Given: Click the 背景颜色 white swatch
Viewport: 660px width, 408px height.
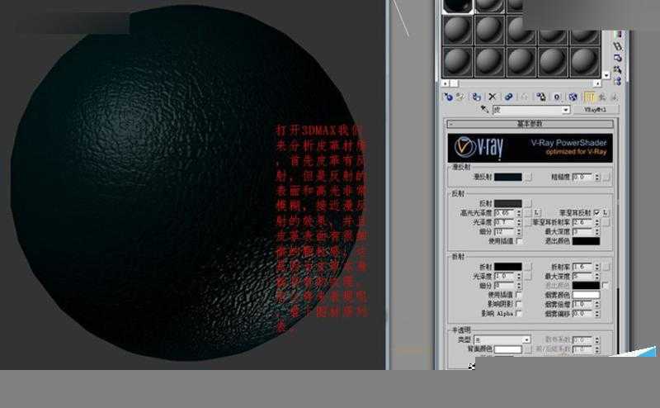Looking at the screenshot, I should point(508,349).
